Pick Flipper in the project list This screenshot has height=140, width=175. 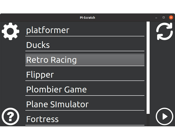point(85,74)
